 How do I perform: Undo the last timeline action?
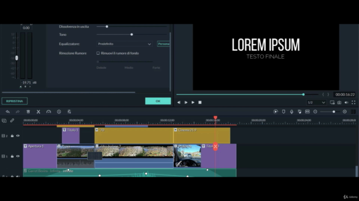coord(7,112)
